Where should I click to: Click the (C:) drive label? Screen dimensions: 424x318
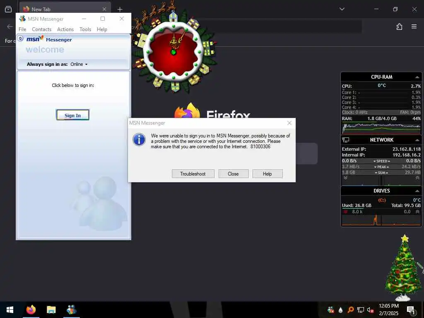click(382, 200)
